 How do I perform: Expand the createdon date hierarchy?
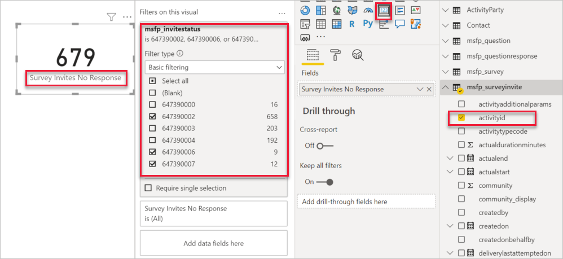point(450,226)
